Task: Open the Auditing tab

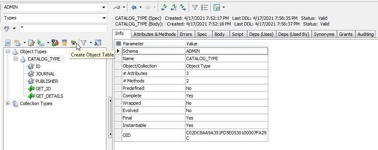Action: pos(366,34)
